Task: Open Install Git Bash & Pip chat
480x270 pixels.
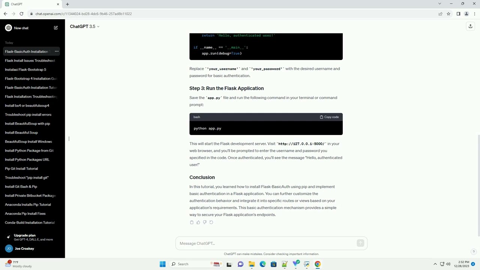Action: tap(21, 186)
